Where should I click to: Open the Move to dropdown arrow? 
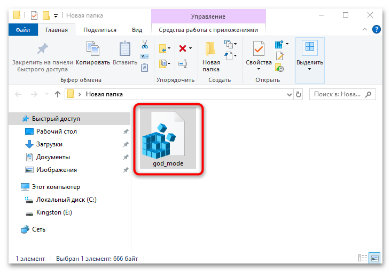point(169,48)
